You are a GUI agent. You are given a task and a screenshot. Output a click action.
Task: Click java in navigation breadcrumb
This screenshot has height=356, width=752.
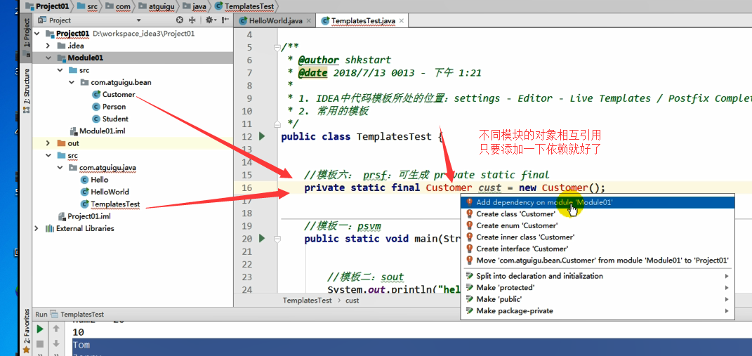(x=196, y=6)
